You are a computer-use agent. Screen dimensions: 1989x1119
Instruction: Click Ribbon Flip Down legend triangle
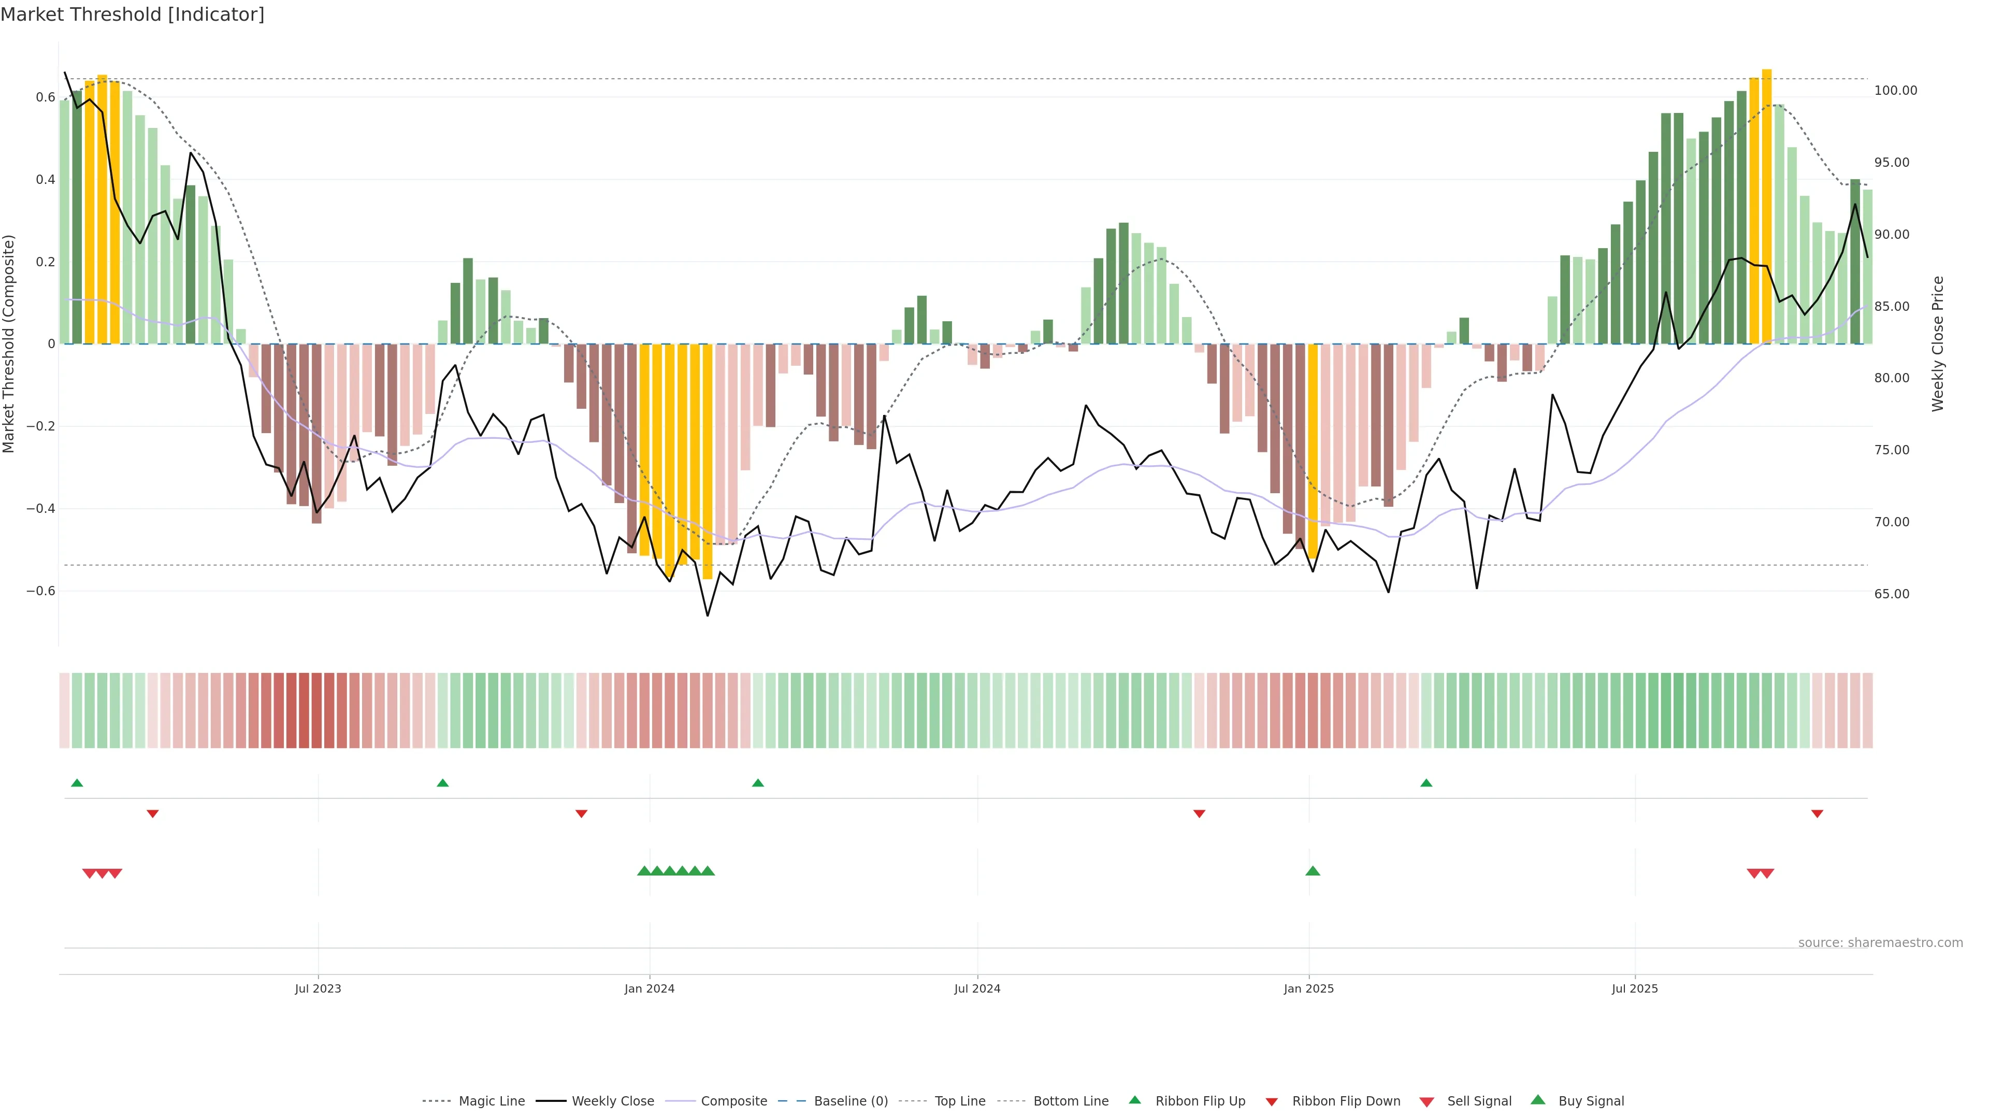1272,1102
